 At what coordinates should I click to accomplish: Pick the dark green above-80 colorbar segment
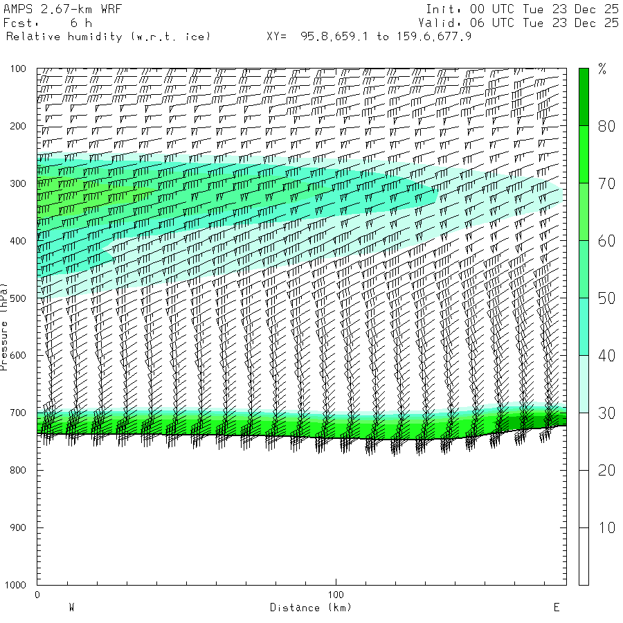pos(584,97)
